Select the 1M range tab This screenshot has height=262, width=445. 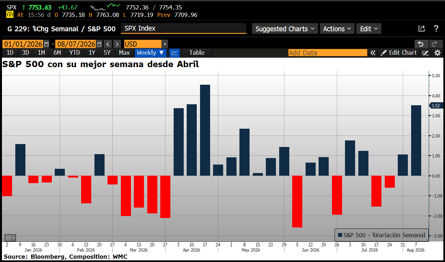point(41,52)
